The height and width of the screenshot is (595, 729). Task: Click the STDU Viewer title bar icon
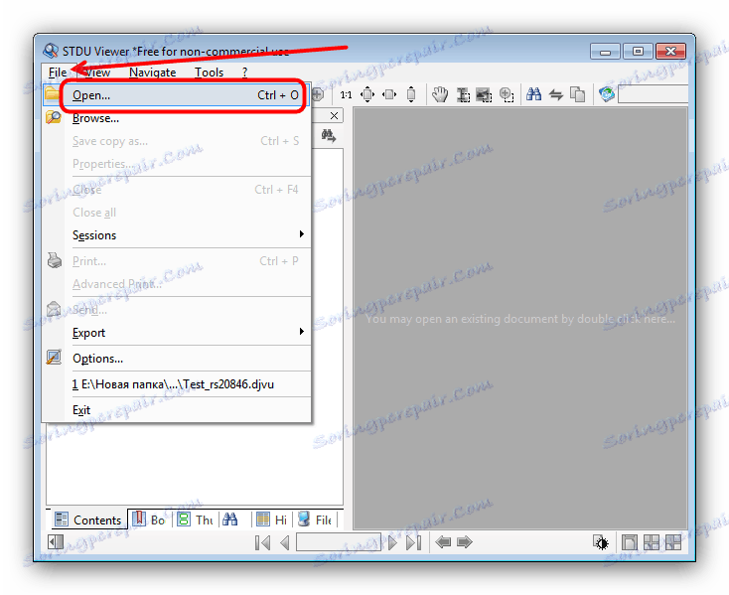point(51,51)
